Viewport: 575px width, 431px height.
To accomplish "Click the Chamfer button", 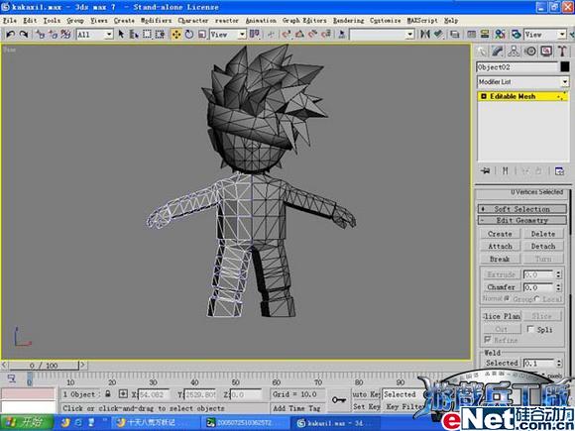I will pos(501,287).
